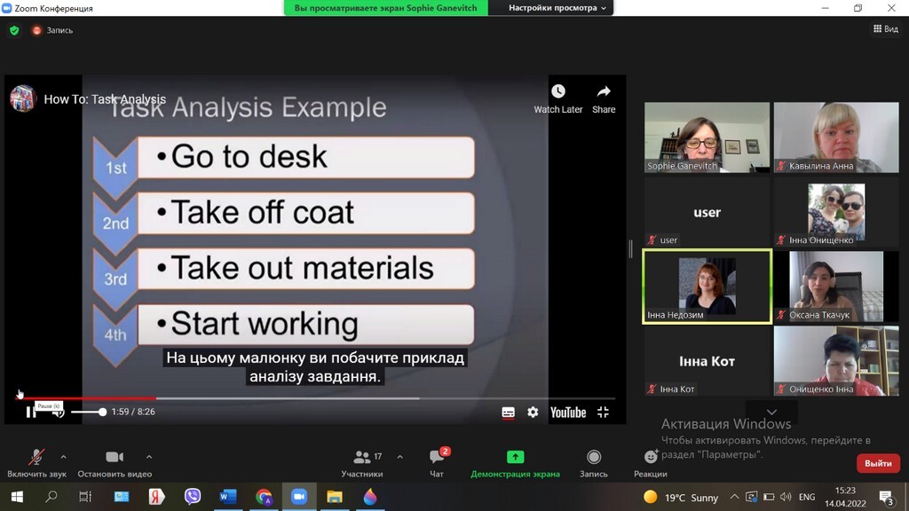Open Google Chrome from taskbar
The image size is (909, 511).
point(264,497)
